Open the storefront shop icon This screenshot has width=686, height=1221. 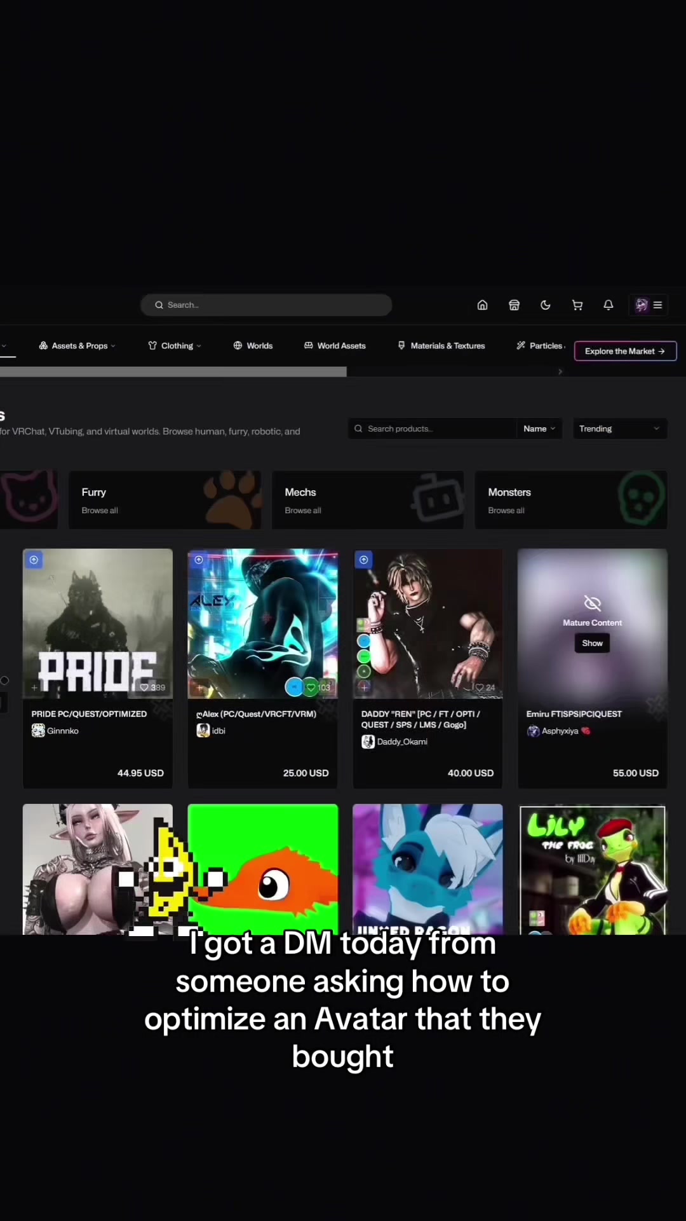(x=514, y=305)
